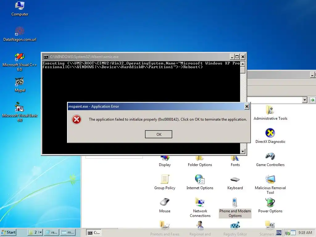
Task: Click the Folder Options label
Action: click(x=200, y=165)
